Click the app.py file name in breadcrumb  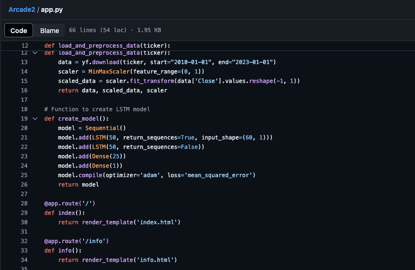point(52,9)
